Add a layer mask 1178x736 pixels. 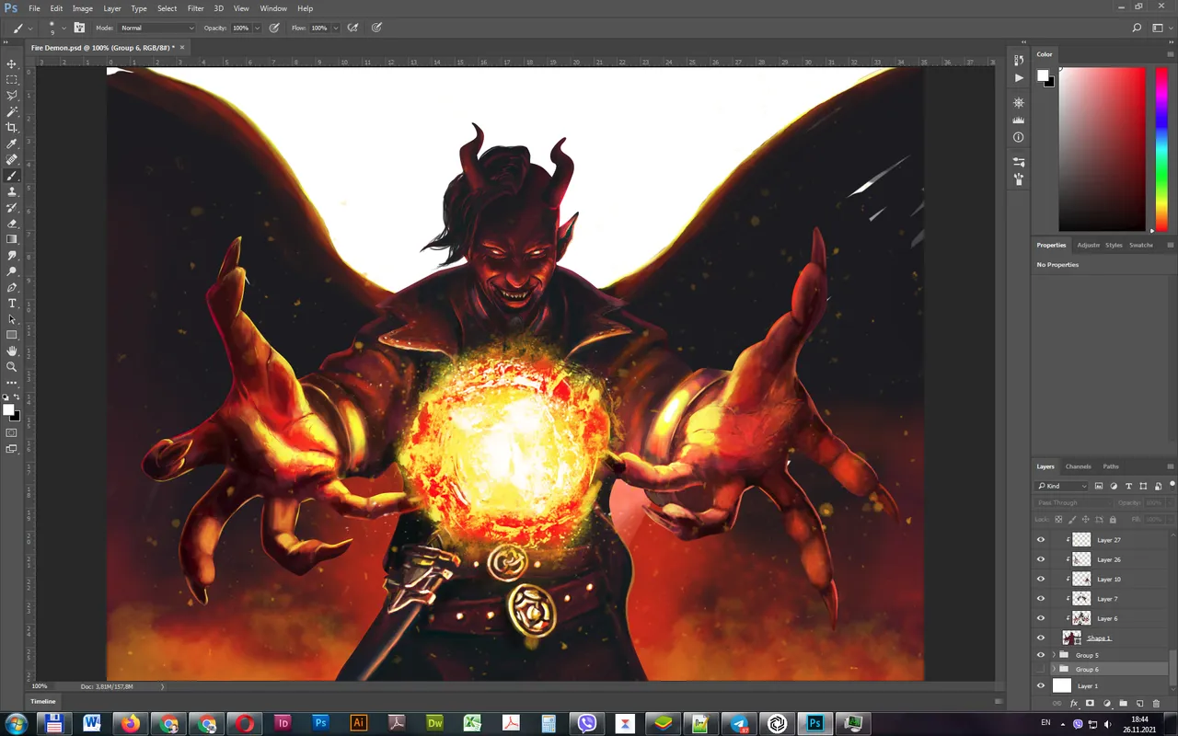(x=1091, y=704)
